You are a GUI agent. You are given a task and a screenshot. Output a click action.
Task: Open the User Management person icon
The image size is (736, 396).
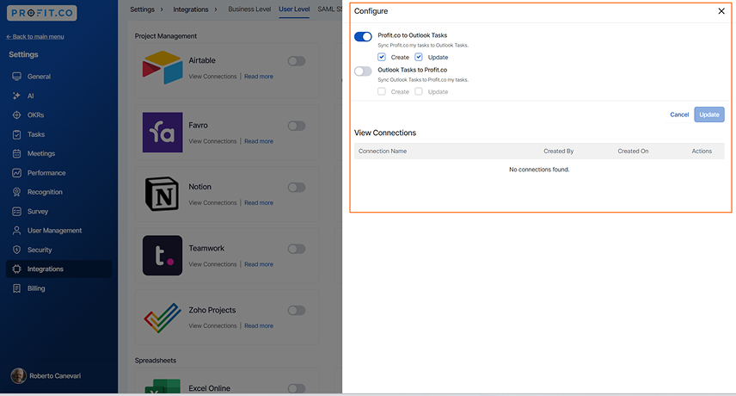point(17,231)
